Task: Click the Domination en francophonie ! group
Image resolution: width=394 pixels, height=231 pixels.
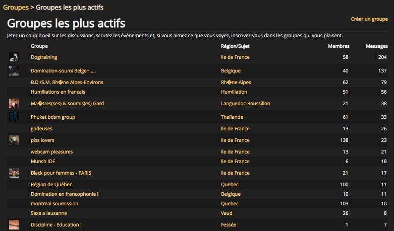Action: [x=65, y=194]
